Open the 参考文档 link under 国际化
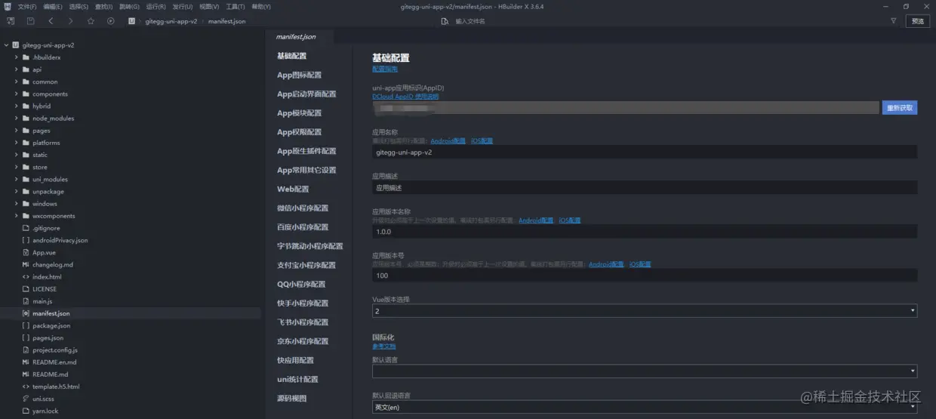The image size is (936, 419). click(x=383, y=347)
